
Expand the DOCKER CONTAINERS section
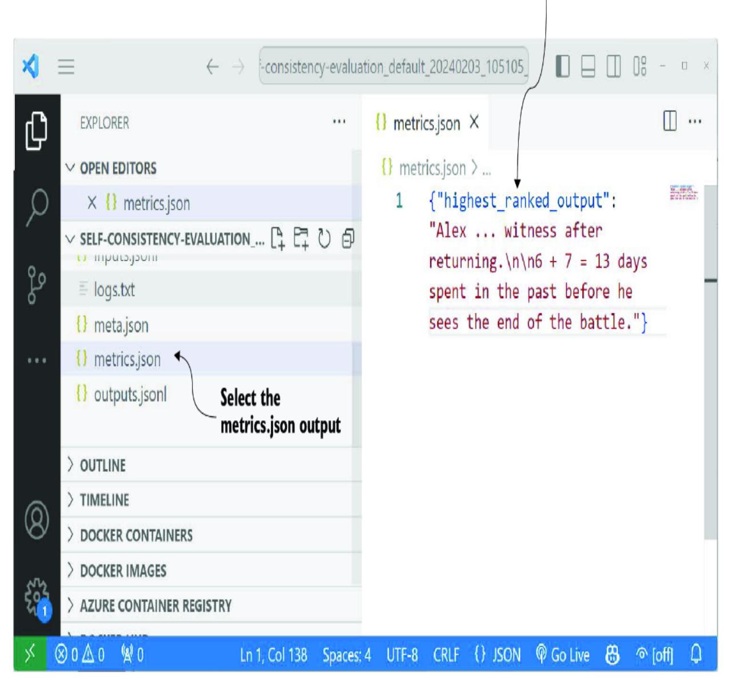[136, 535]
